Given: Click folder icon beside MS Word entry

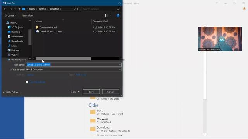Looking at the screenshot, I should 93,120.
